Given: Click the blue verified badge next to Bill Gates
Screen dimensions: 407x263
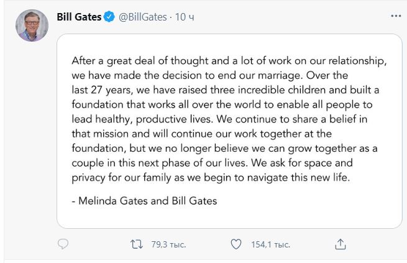Looking at the screenshot, I should tap(109, 17).
